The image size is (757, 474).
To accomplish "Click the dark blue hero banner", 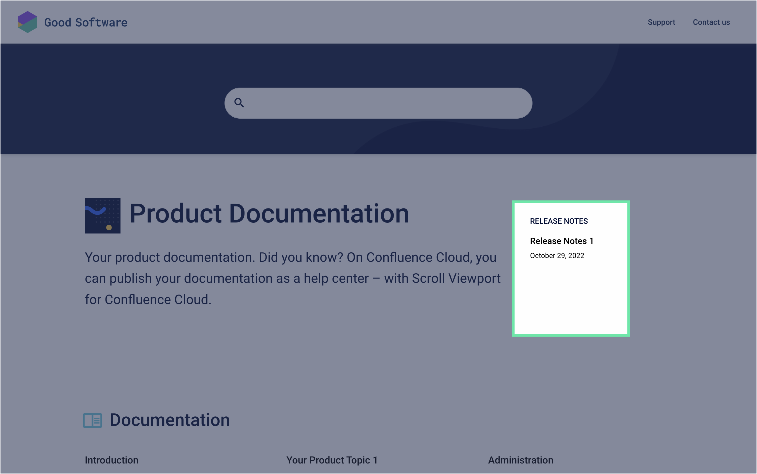I will tap(125, 100).
